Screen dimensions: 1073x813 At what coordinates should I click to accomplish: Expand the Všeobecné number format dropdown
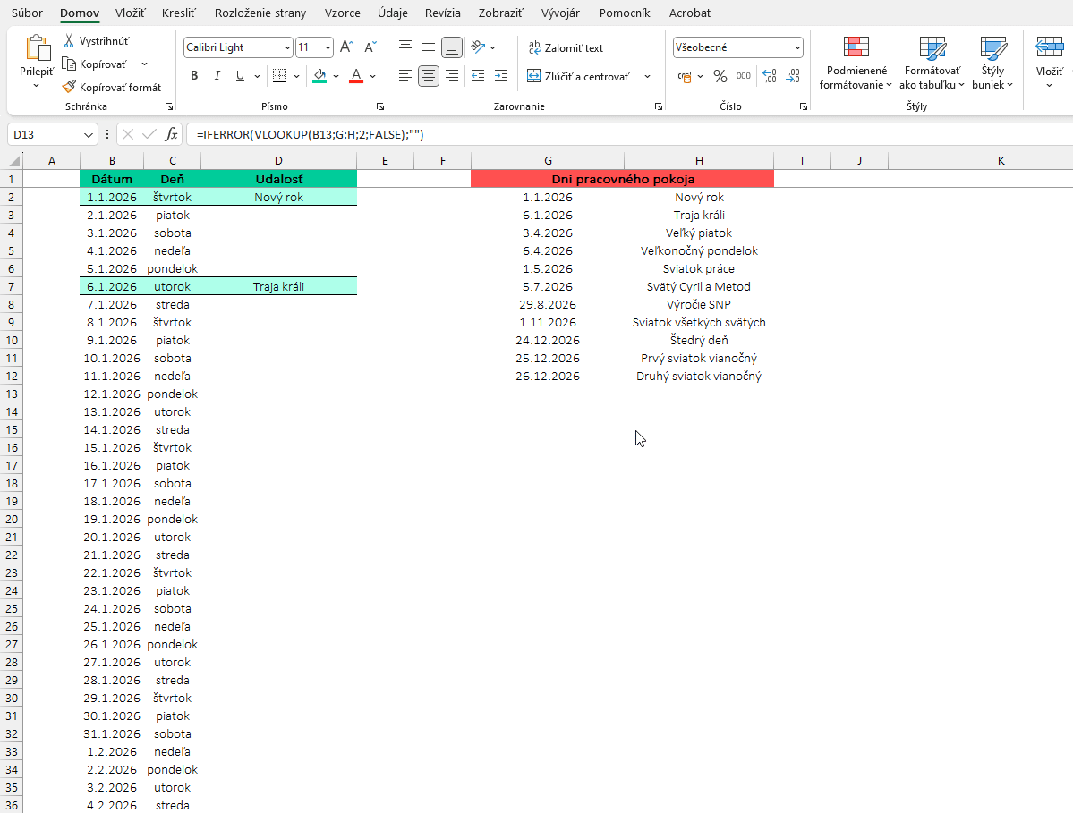tap(796, 47)
